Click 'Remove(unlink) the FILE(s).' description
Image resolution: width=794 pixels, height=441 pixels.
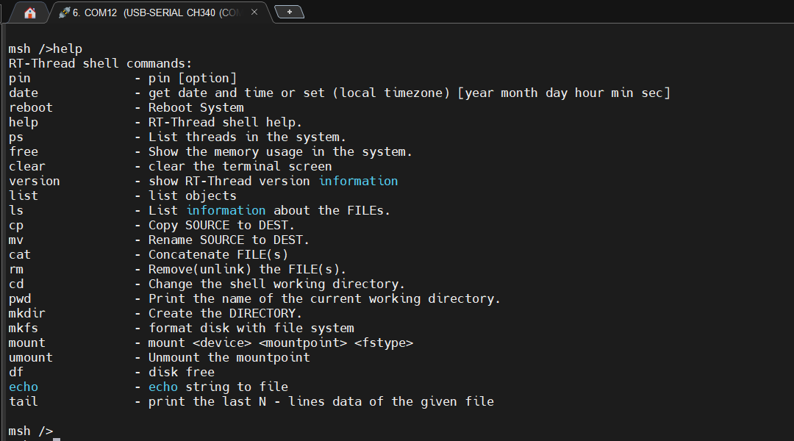coord(247,269)
